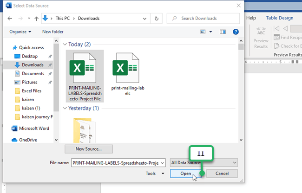Click the Cancel button

pos(222,174)
